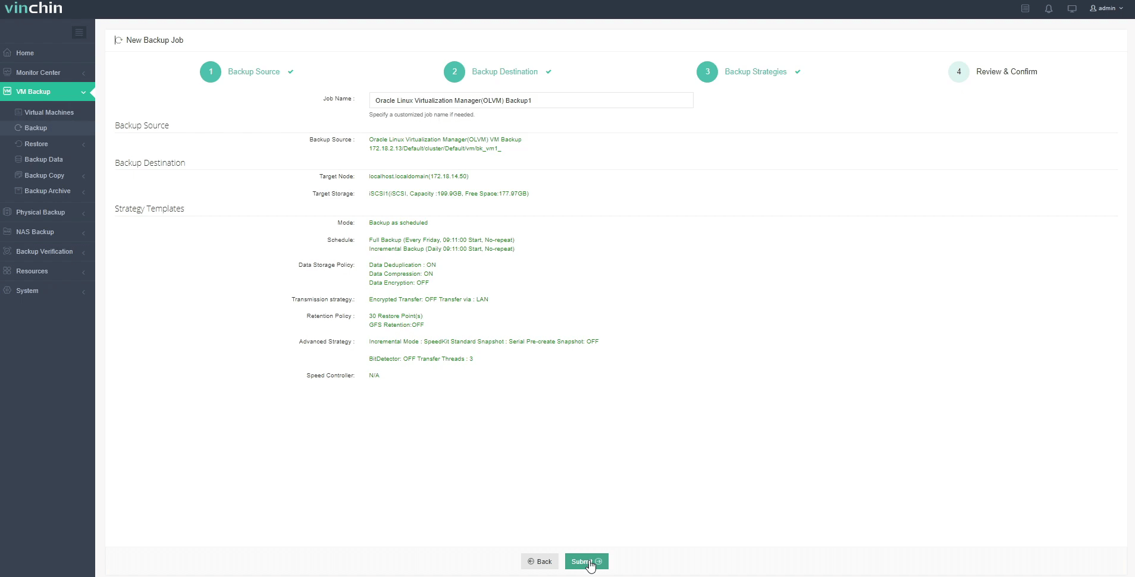1135x577 pixels.
Task: Click the System gear icon
Action: pyautogui.click(x=7, y=290)
